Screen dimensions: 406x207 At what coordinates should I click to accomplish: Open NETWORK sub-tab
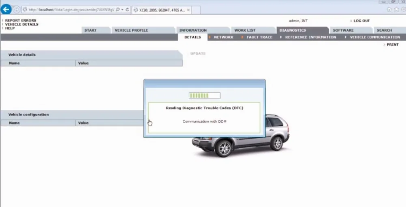tap(223, 37)
